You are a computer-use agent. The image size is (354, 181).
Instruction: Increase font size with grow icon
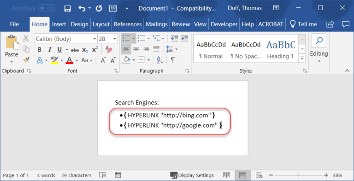(x=103, y=60)
